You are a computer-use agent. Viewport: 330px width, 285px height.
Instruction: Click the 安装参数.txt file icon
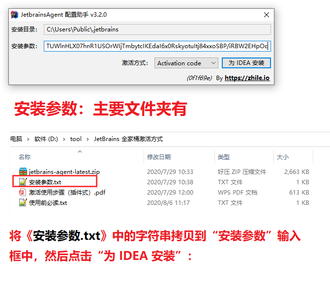tap(23, 182)
